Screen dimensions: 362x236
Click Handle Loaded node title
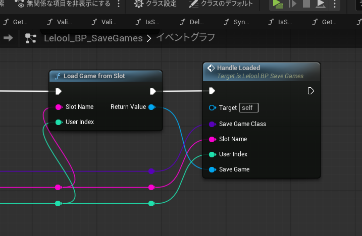pos(238,68)
